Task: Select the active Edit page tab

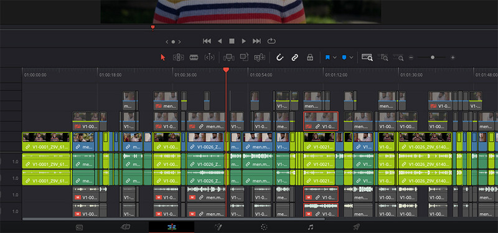Action: pyautogui.click(x=172, y=227)
